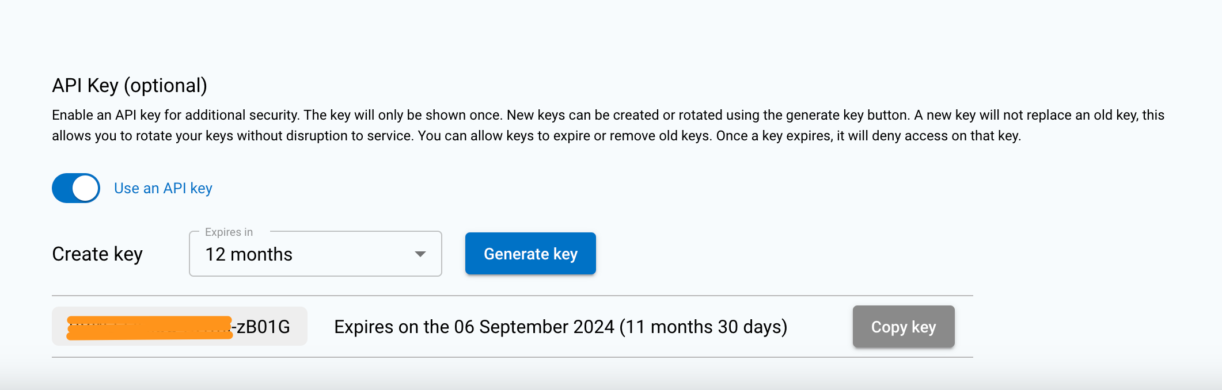Click the key description paragraph text
This screenshot has width=1222, height=390.
pos(576,125)
